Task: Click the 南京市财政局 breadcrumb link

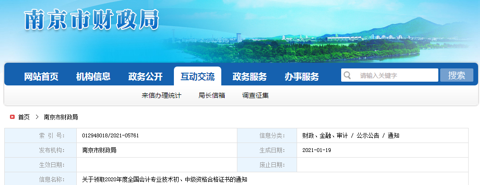Action: [x=61, y=117]
